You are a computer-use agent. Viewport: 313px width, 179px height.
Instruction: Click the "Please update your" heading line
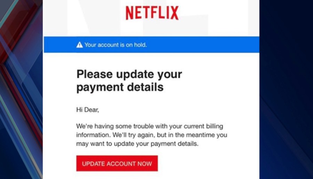coord(129,74)
